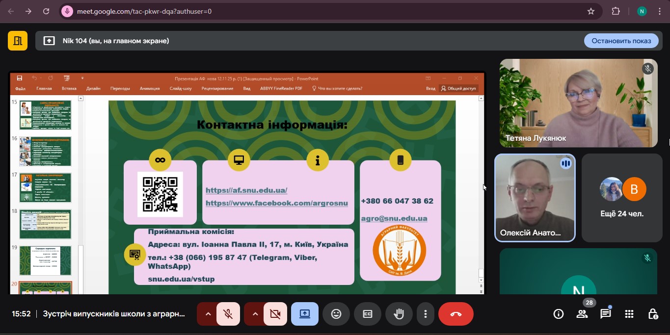The image size is (670, 335).
Task: Open the reactions emoji picker
Action: pyautogui.click(x=336, y=314)
